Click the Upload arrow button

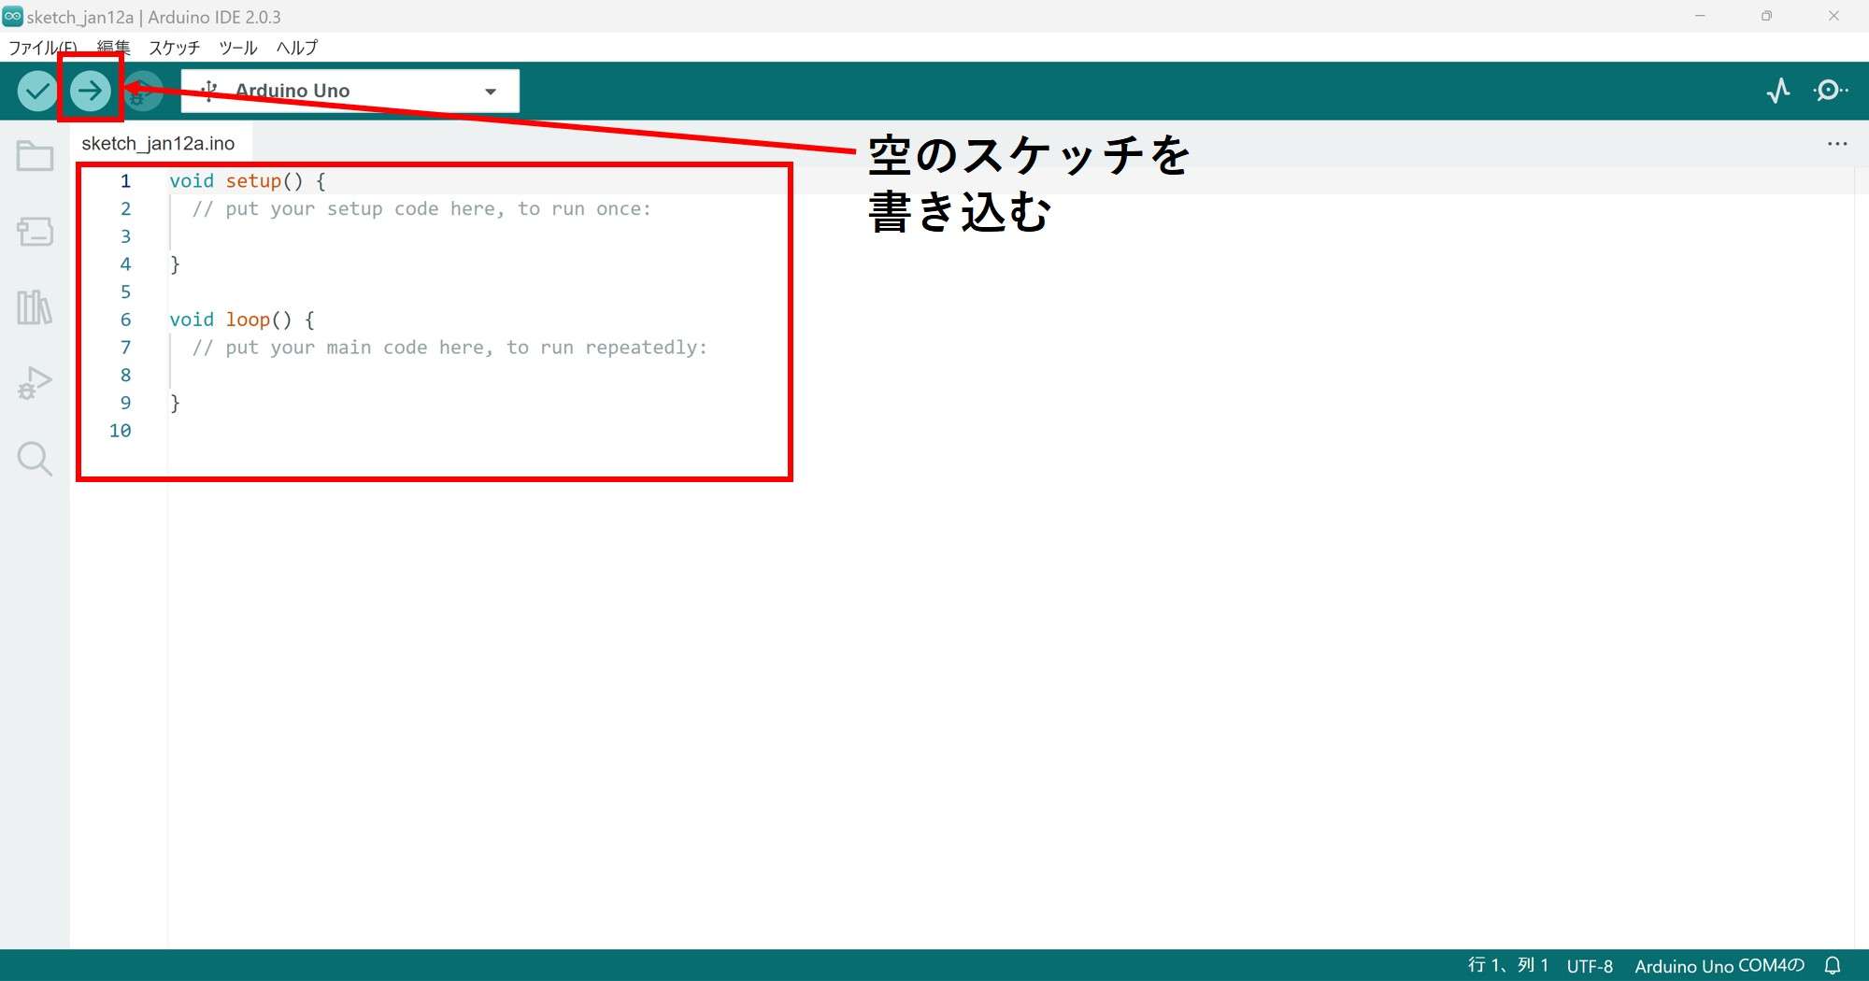point(90,91)
